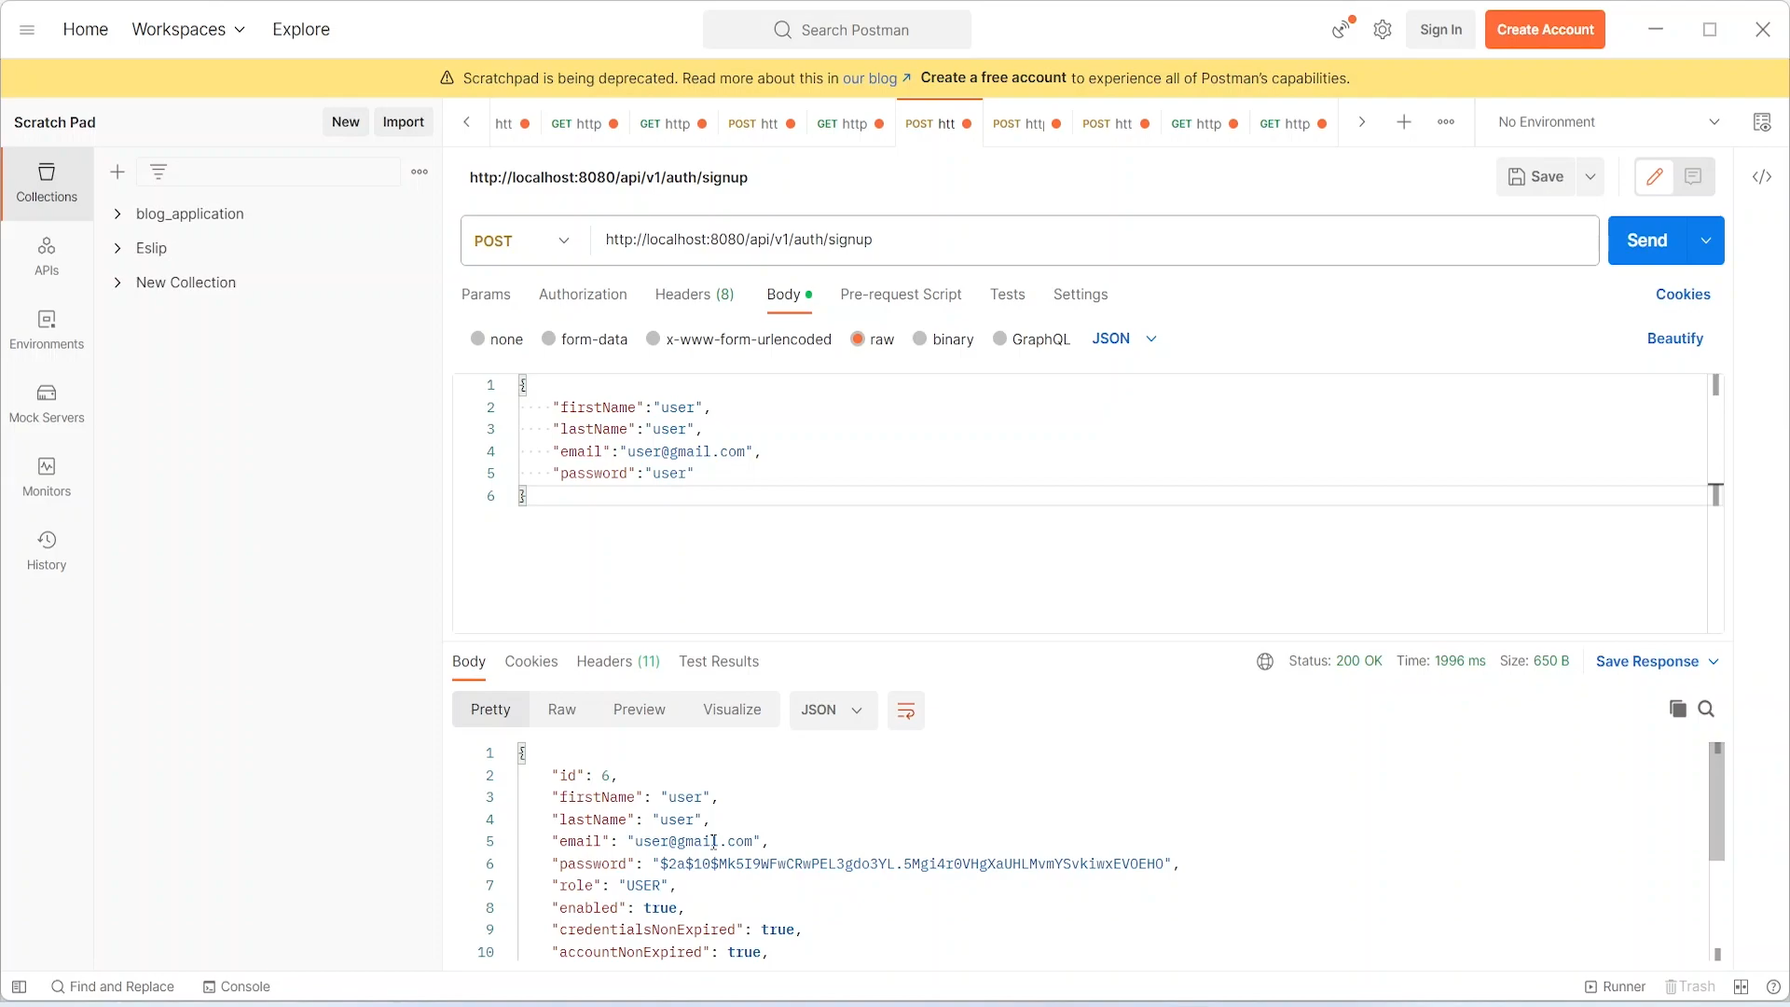1790x1007 pixels.
Task: Open the No Environment dropdown
Action: tap(1609, 122)
